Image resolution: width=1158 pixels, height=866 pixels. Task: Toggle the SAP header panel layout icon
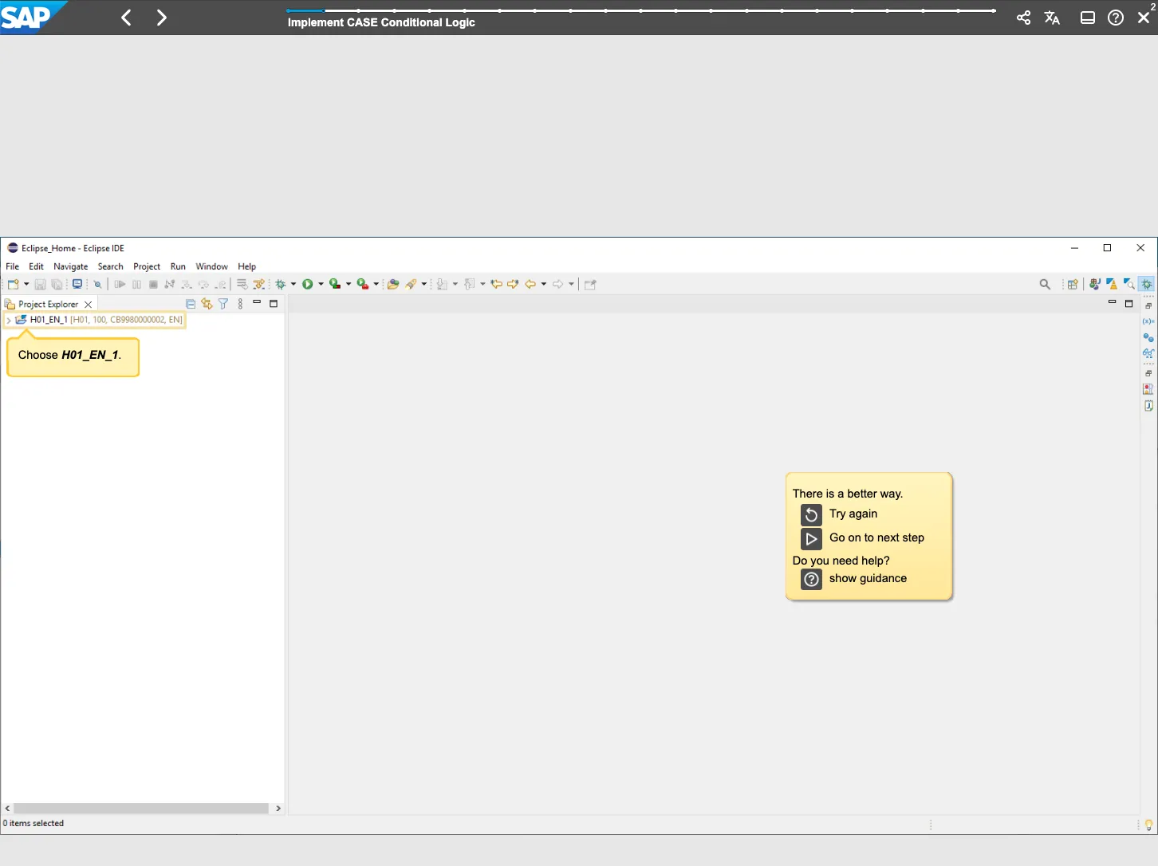point(1087,18)
